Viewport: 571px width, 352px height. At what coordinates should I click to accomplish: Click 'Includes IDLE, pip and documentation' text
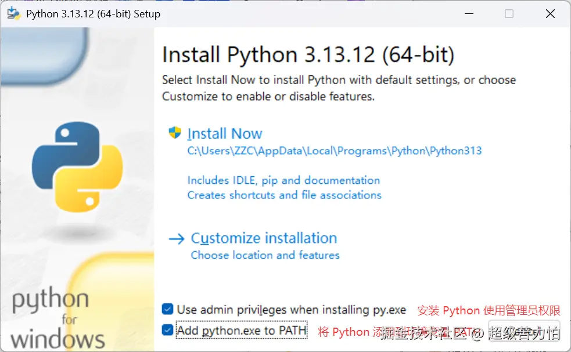click(x=283, y=180)
